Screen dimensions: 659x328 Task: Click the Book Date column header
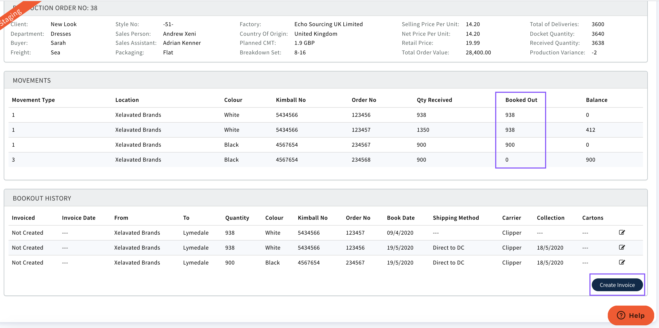pyautogui.click(x=400, y=218)
